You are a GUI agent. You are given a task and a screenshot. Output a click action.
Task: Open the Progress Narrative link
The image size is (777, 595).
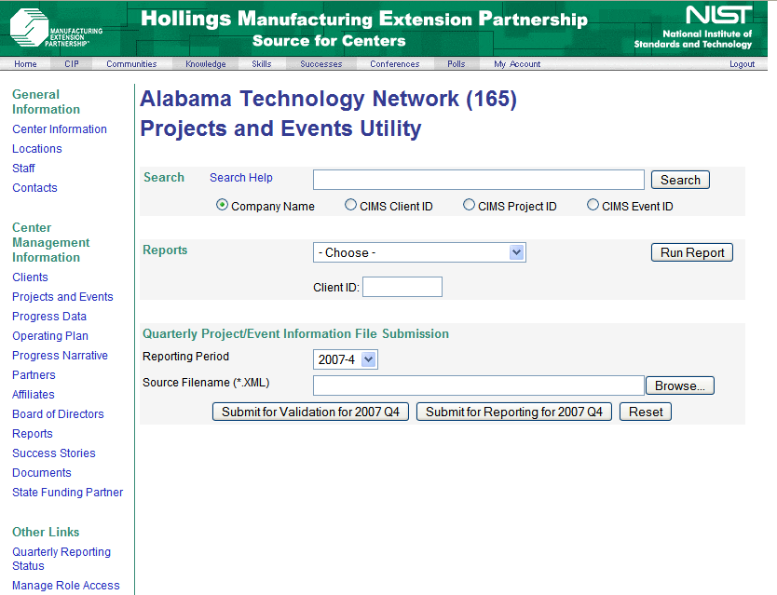tap(60, 355)
